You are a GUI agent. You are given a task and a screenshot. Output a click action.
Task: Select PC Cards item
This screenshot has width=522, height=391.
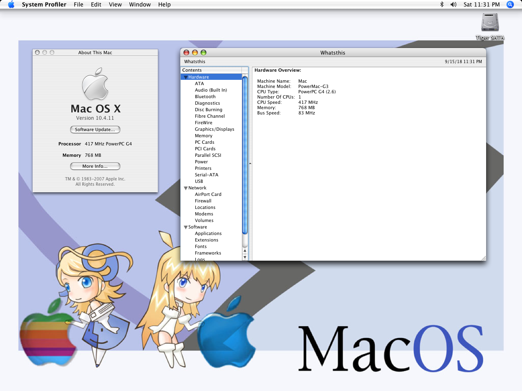(x=204, y=142)
